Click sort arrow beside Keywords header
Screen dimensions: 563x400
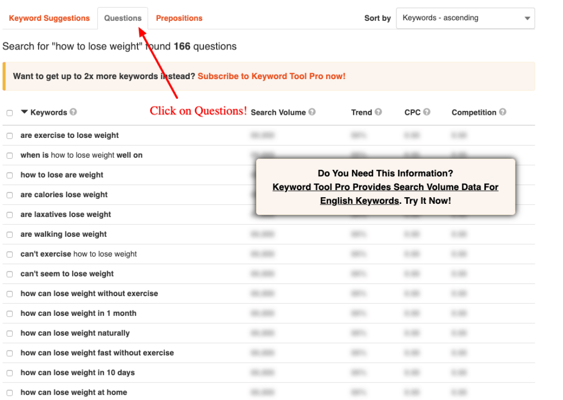[x=24, y=112]
